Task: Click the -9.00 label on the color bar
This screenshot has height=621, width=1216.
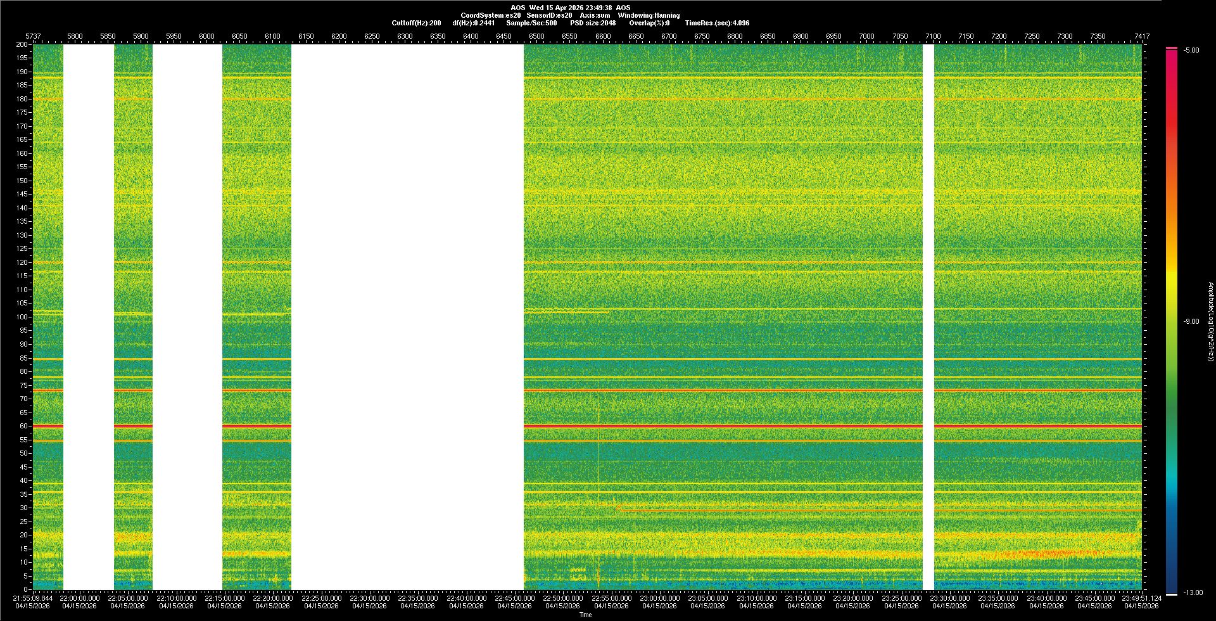Action: [1191, 322]
